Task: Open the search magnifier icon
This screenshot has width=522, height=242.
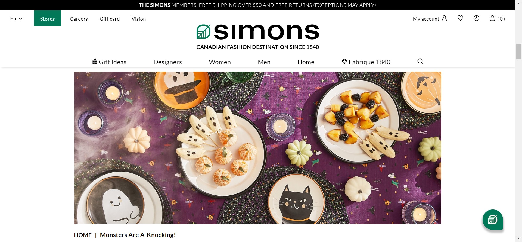Action: tap(420, 62)
